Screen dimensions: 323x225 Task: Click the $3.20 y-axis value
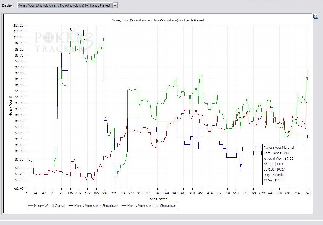(x=19, y=121)
